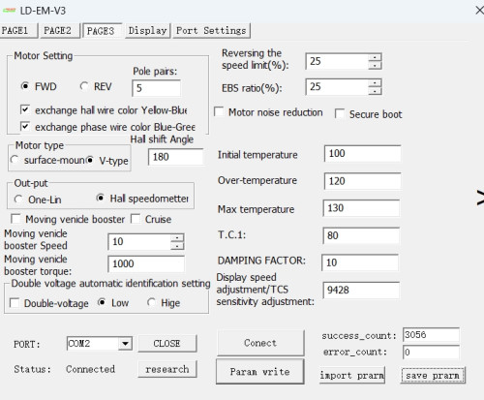484x400 pixels.
Task: Click the import prarm button
Action: point(352,376)
